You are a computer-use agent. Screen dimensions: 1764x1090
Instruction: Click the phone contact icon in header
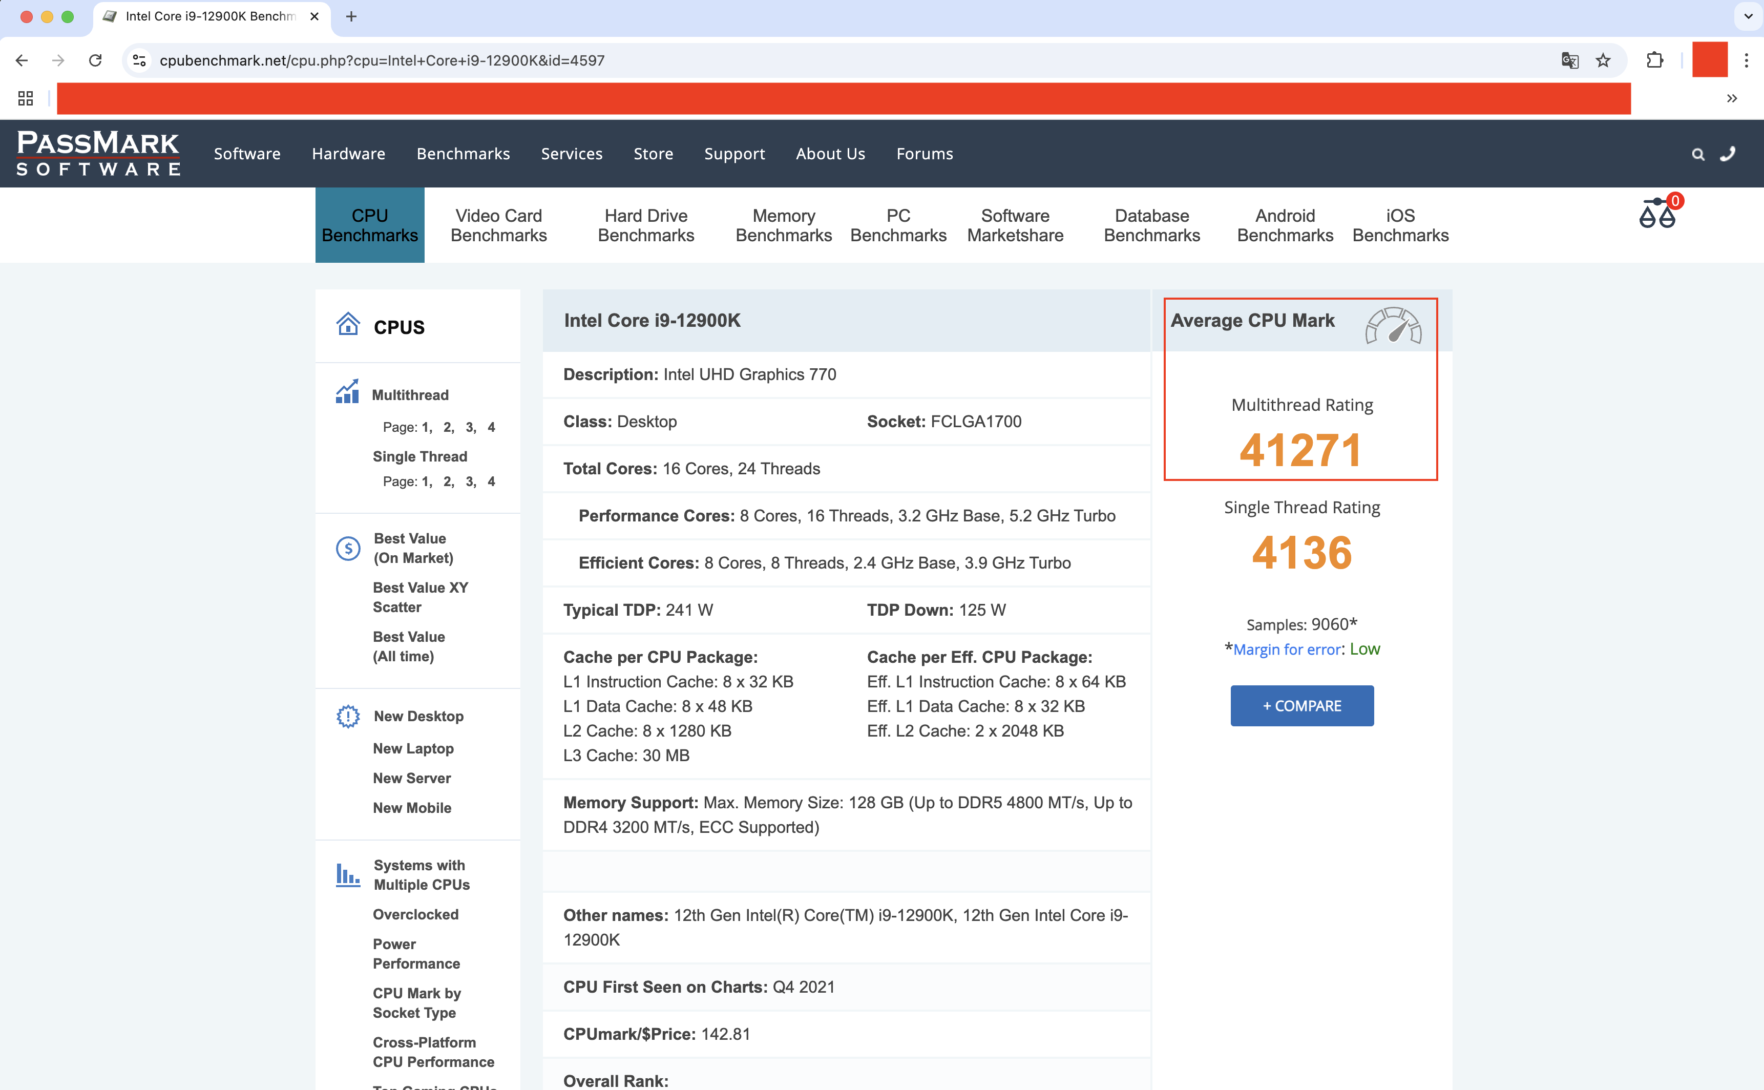pyautogui.click(x=1728, y=154)
